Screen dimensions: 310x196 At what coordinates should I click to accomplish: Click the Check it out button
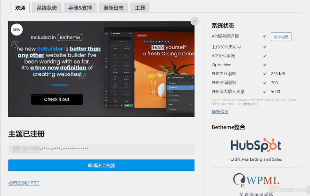(57, 99)
